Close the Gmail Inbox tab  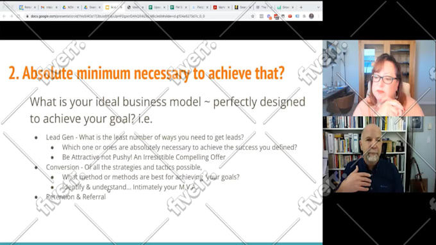point(56,8)
